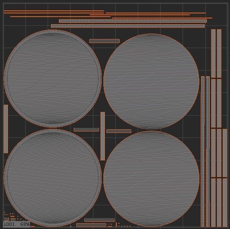Select the upper long segmented horizontal strip
Image resolution: width=230 pixels, height=229 pixels.
point(133,21)
